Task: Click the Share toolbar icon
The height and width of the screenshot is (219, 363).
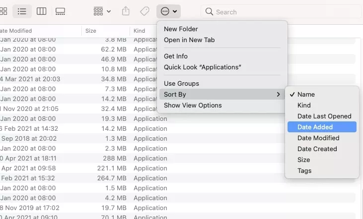Action: tap(126, 11)
